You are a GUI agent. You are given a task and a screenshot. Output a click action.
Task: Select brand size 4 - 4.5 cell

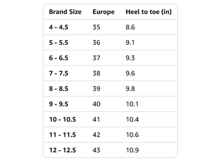(58, 27)
